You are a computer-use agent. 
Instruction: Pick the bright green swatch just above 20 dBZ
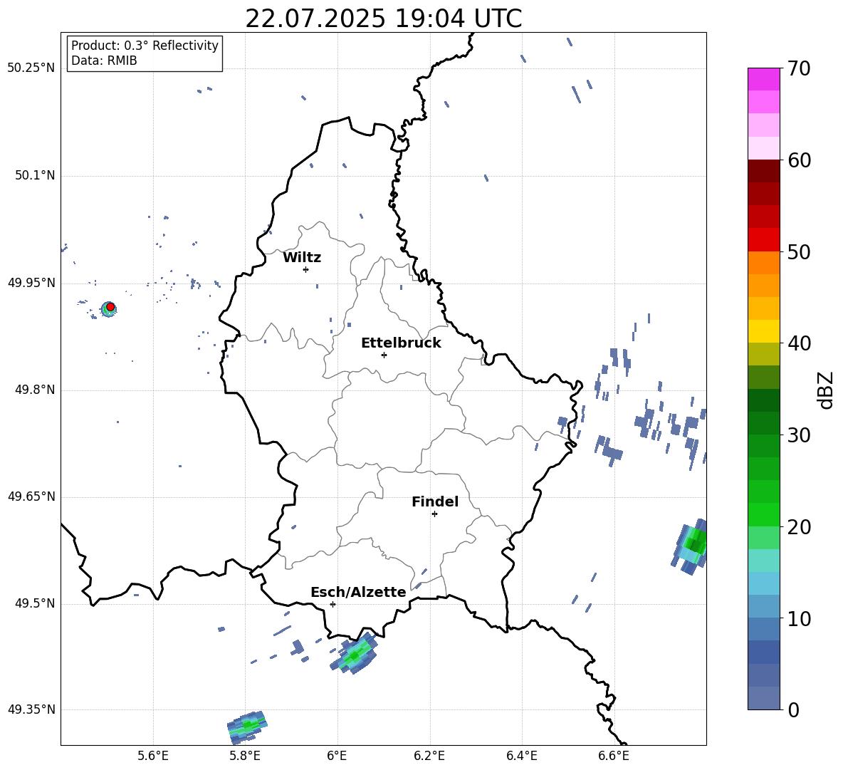[x=764, y=514]
